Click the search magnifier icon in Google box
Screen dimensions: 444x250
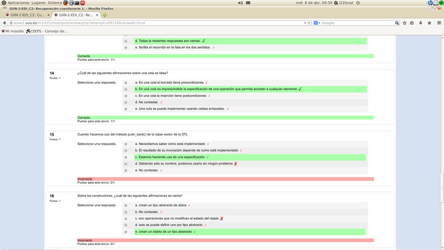click(x=397, y=23)
